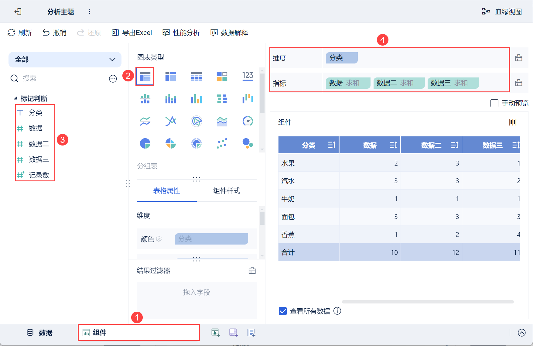Sort by the 数据二 column header icon
Screen dimensions: 533x346
pos(455,145)
